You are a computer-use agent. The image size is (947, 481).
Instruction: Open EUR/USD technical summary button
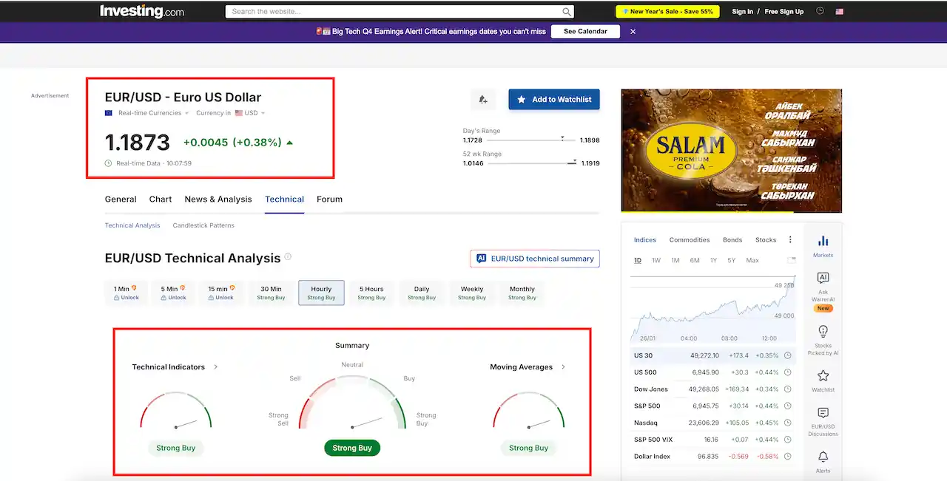coord(535,259)
